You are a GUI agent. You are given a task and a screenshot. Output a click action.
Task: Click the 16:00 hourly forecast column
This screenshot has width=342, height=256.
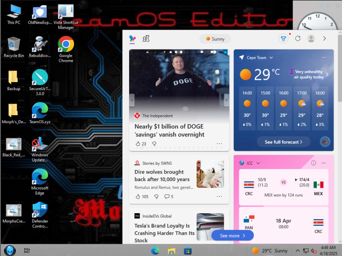[x=283, y=109]
